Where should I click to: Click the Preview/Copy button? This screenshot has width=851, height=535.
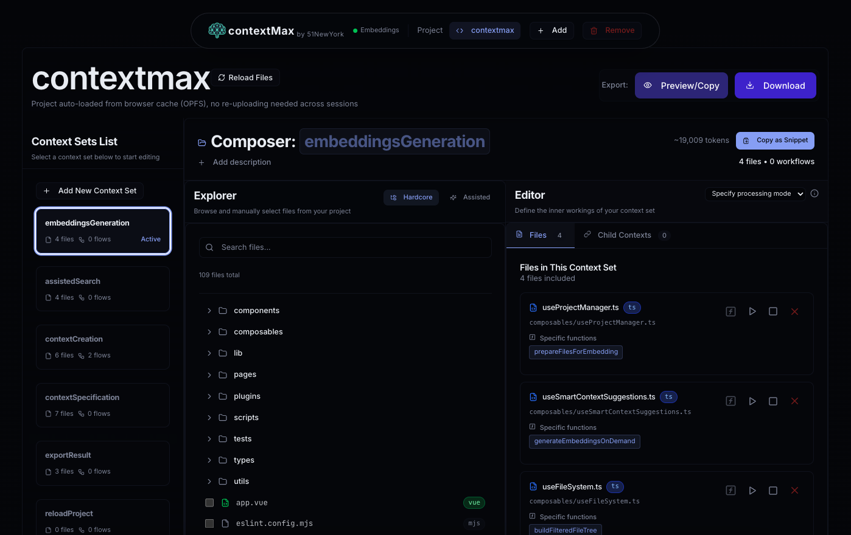pos(681,86)
